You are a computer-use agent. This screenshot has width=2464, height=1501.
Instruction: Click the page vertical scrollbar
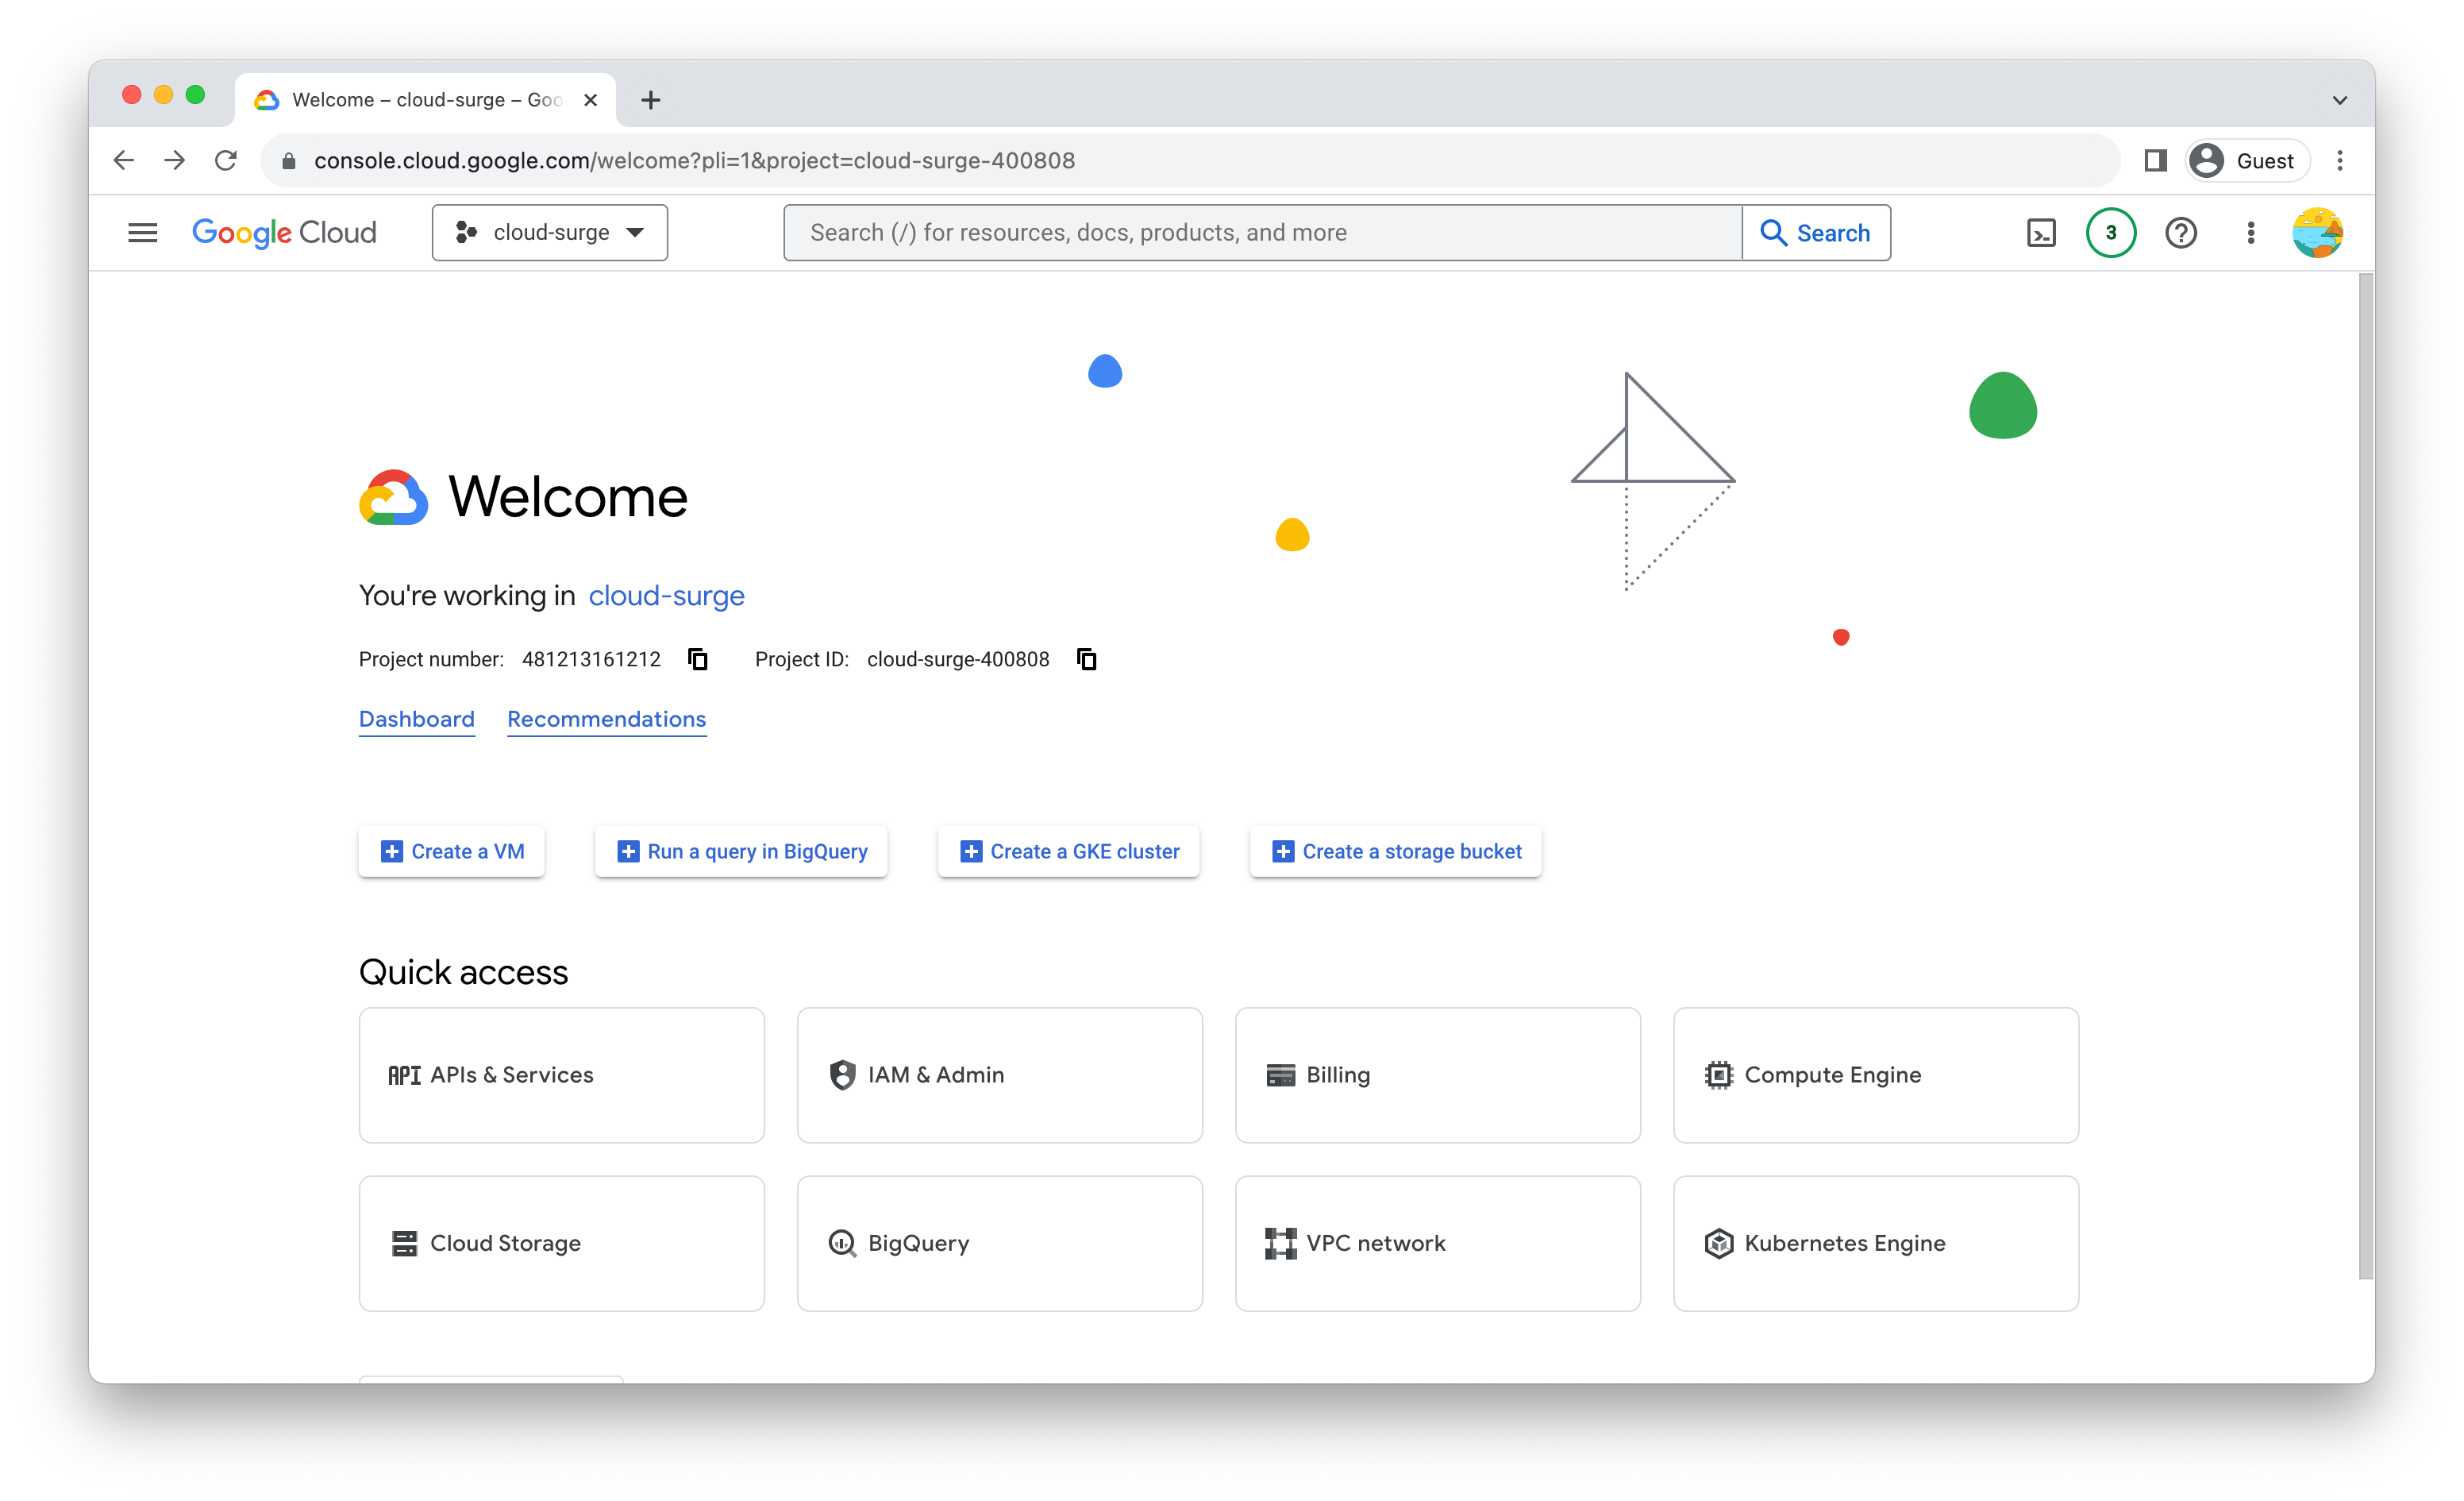click(2366, 775)
